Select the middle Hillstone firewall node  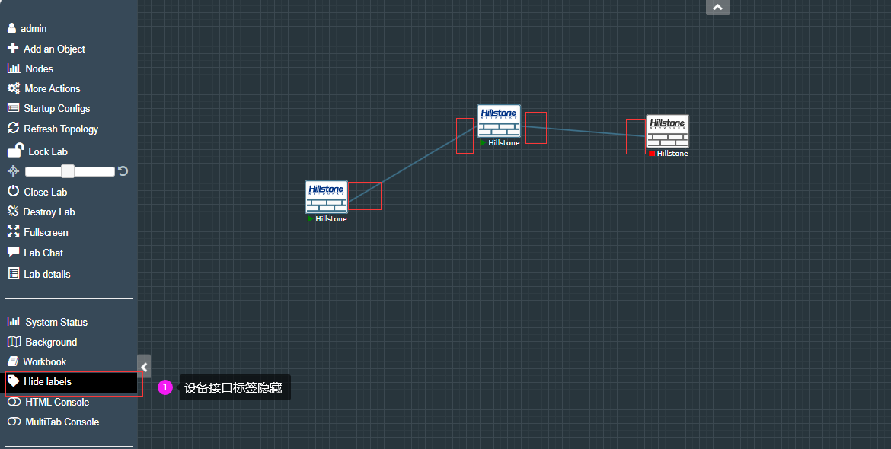pos(498,121)
